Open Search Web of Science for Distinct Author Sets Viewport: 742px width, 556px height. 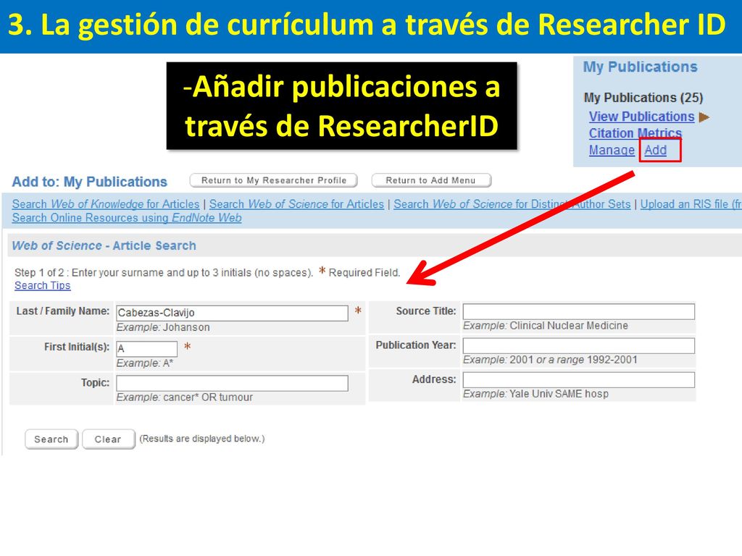point(512,203)
